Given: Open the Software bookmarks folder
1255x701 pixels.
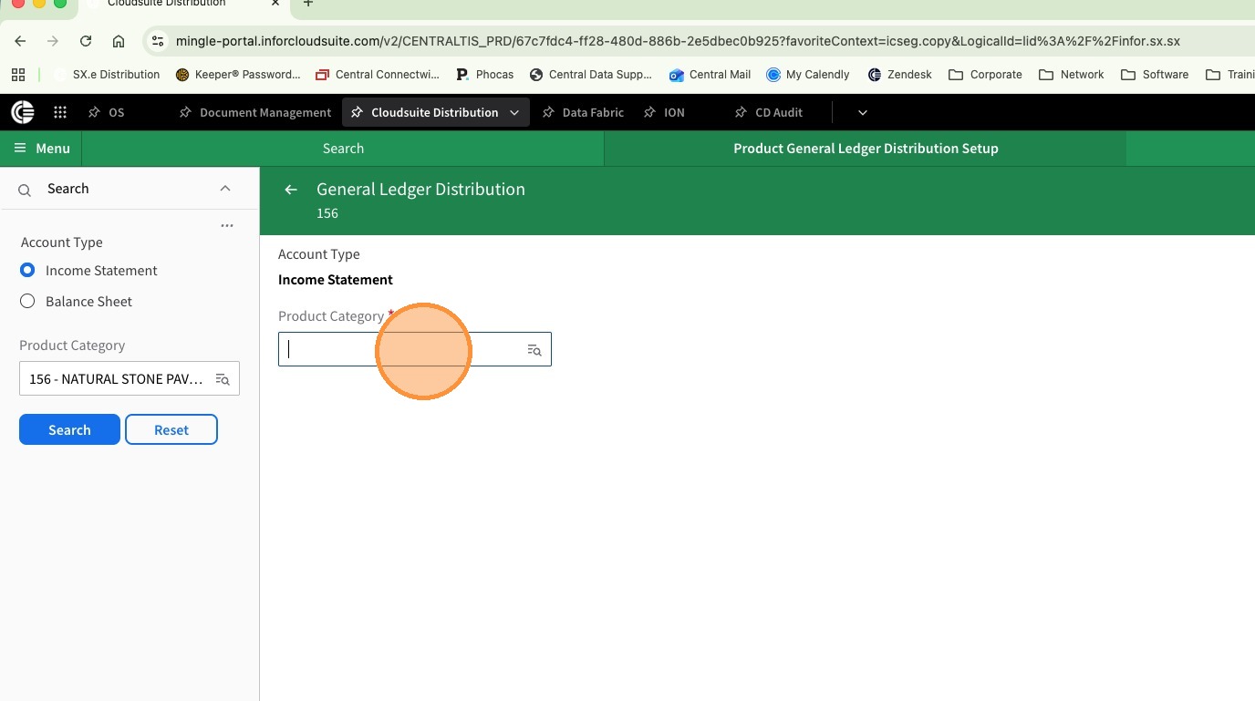Looking at the screenshot, I should (1155, 75).
